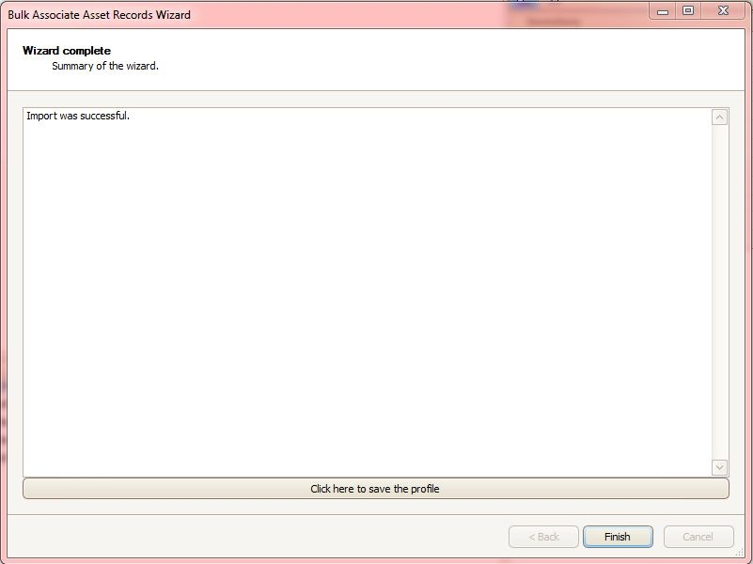Click the Finish button
Viewport: 753px width, 564px height.
click(x=618, y=536)
